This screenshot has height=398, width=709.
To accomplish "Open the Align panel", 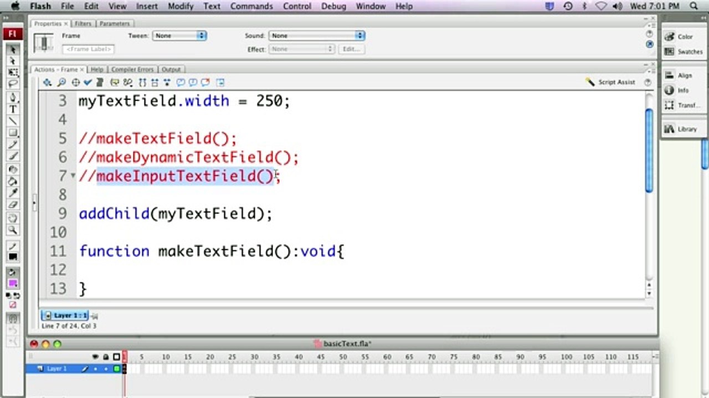I will [x=680, y=75].
